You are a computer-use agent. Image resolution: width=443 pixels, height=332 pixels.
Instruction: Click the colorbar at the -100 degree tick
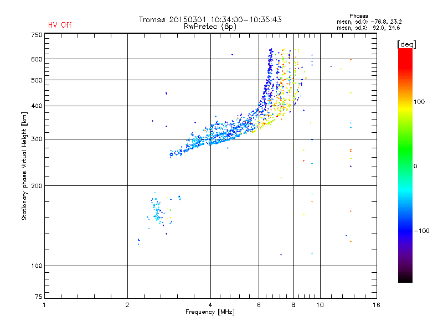[405, 231]
